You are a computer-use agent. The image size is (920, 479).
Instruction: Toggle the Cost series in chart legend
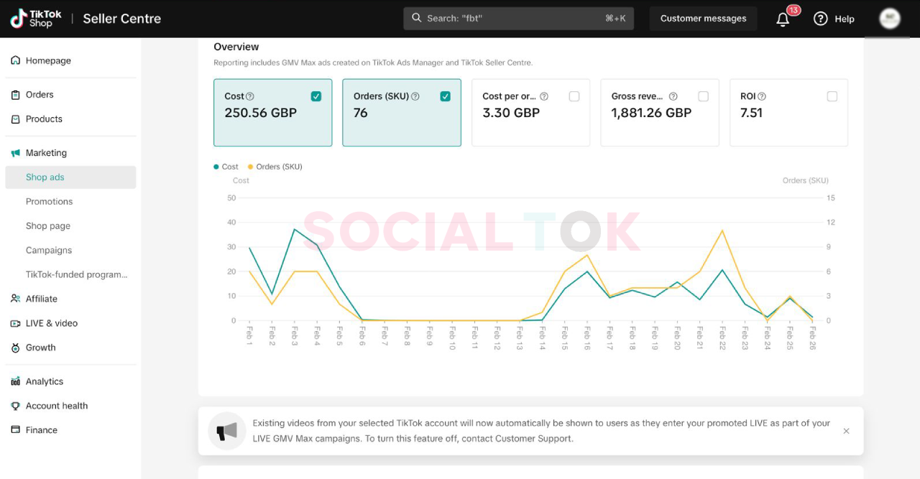[x=226, y=167]
